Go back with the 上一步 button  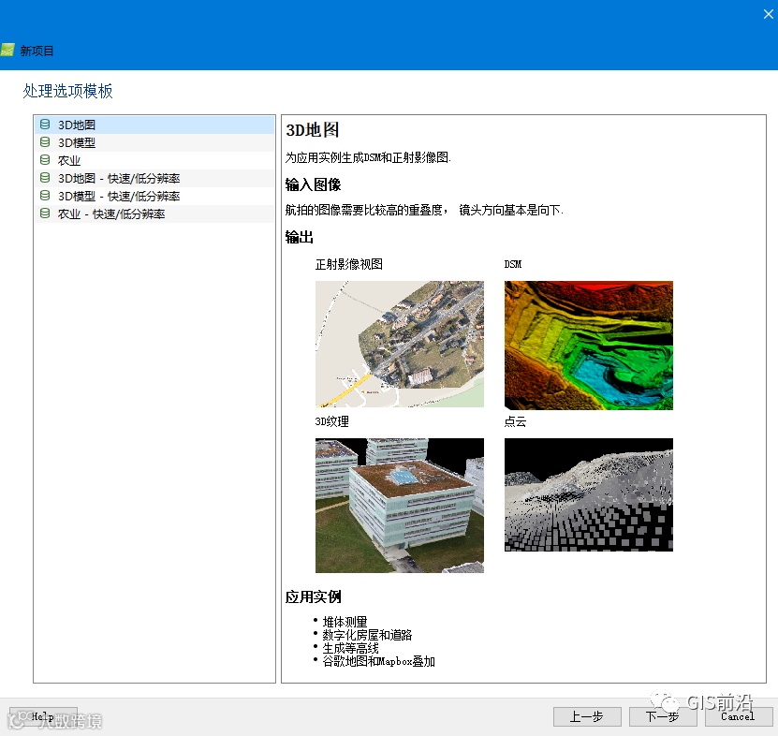pyautogui.click(x=587, y=716)
